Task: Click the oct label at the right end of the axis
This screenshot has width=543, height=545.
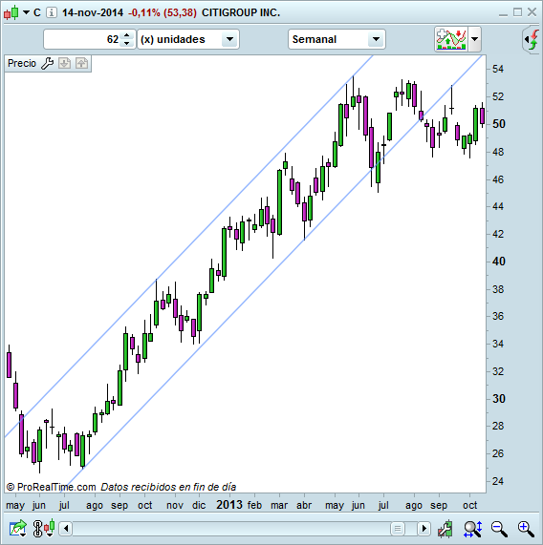Action: click(x=470, y=505)
